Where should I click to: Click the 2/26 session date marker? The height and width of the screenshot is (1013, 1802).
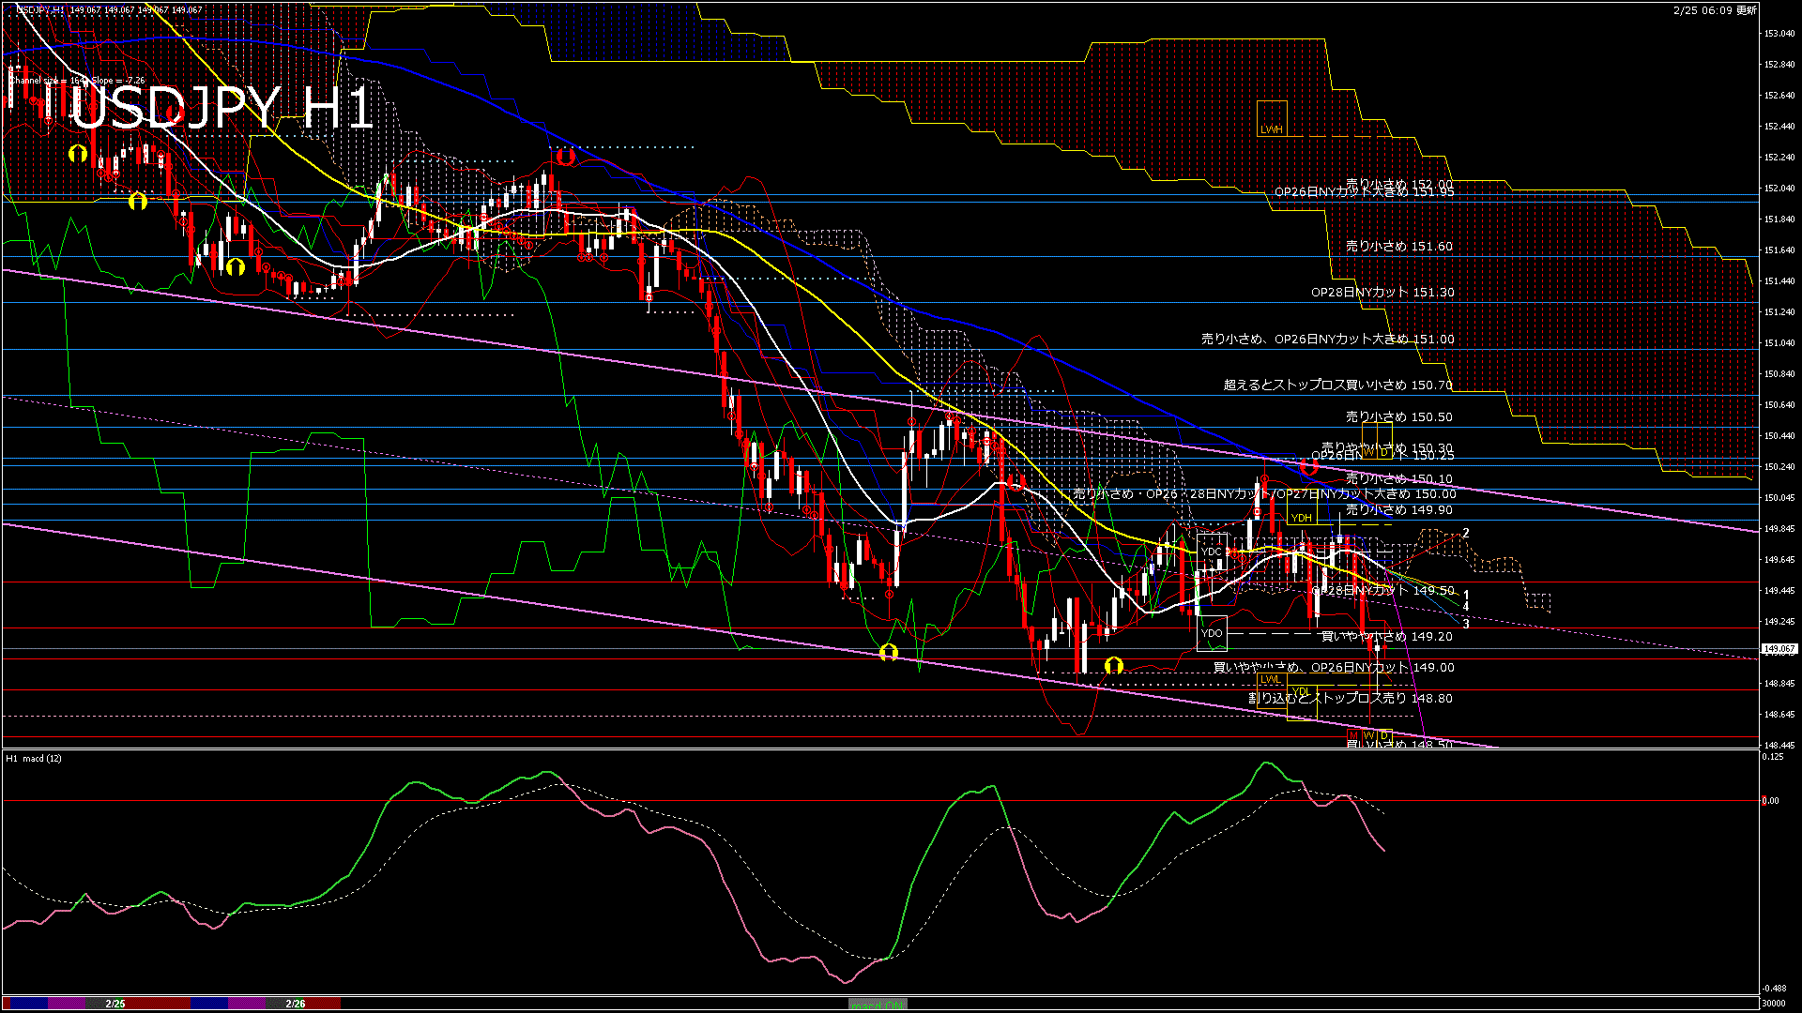[296, 1004]
